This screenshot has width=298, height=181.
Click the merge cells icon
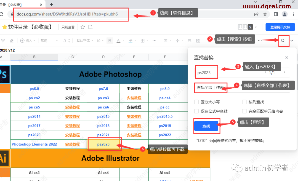tap(198, 41)
